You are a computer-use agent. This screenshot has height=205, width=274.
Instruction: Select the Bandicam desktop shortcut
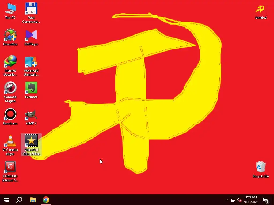pos(10,116)
